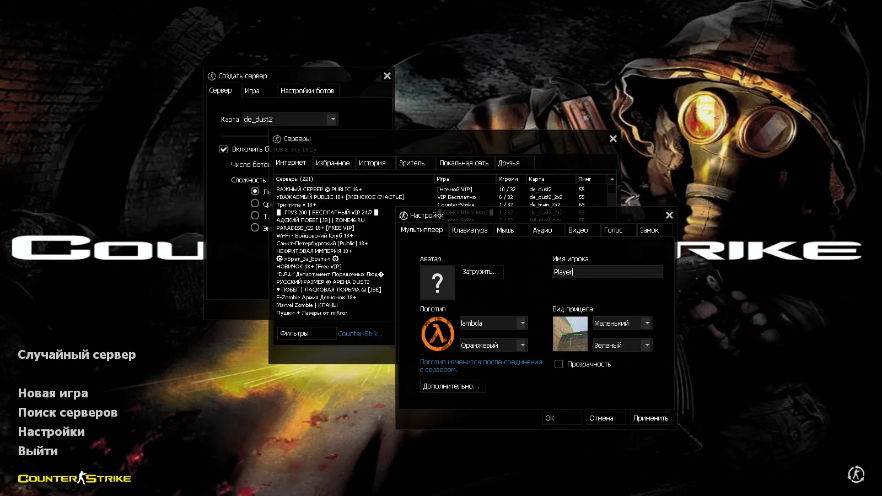Click the Применить button
882x496 pixels.
click(650, 418)
